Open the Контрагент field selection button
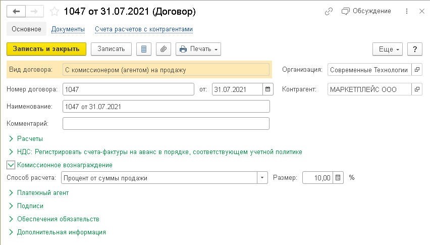Screen dimensions: 430x245 click(416, 89)
